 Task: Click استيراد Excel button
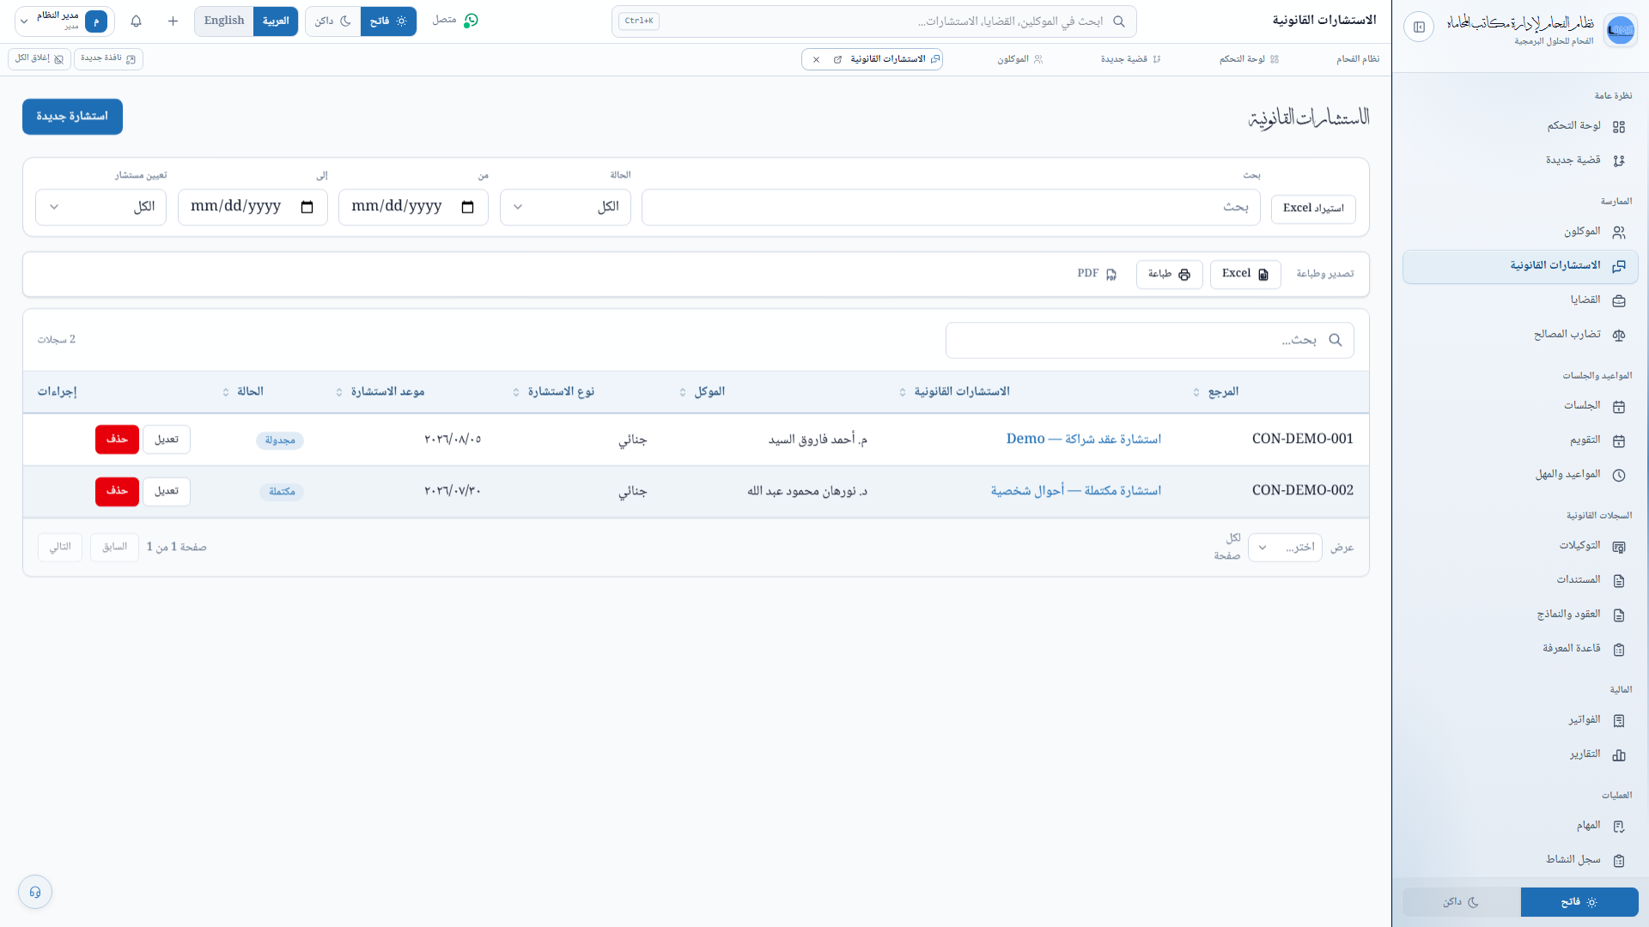(x=1313, y=209)
